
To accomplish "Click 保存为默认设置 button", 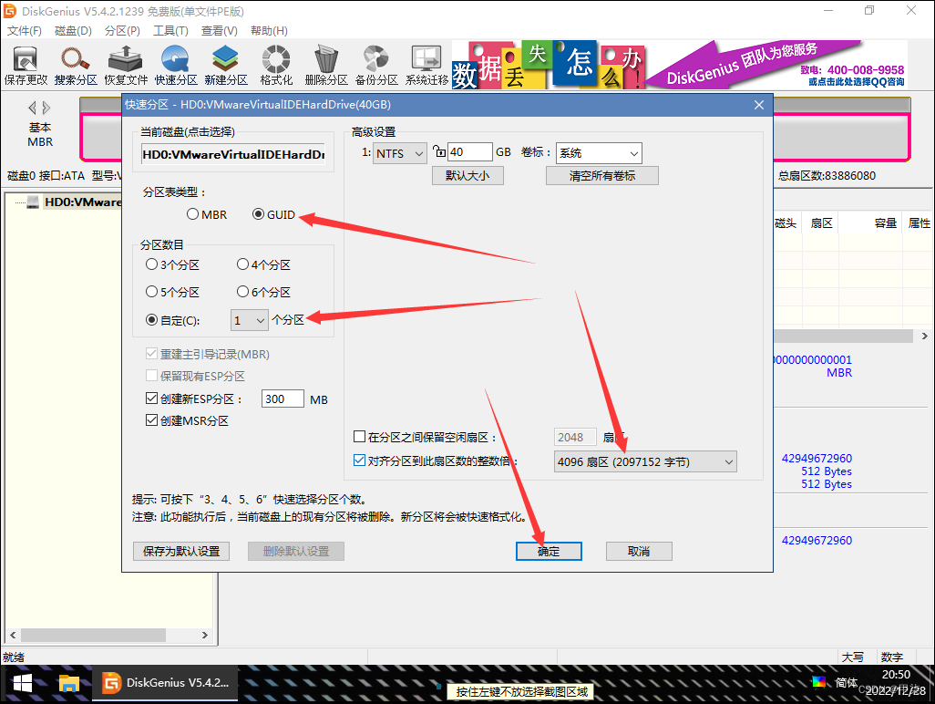I will coord(181,552).
